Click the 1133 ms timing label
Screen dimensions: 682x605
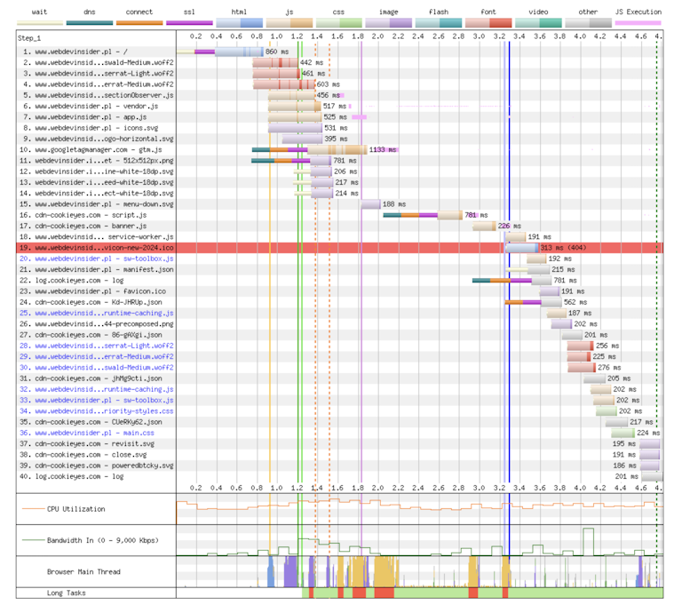(x=383, y=150)
